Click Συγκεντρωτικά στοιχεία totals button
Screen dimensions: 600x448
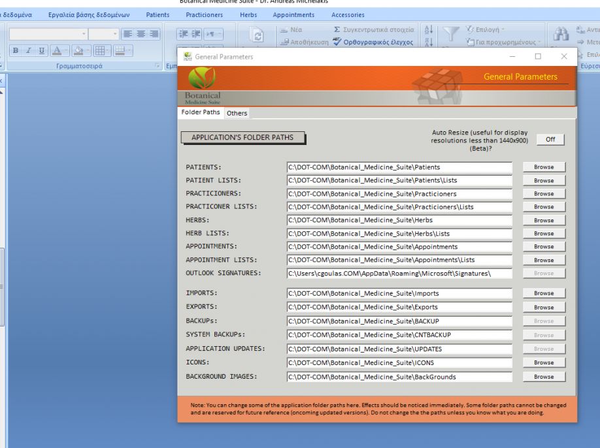coord(373,29)
